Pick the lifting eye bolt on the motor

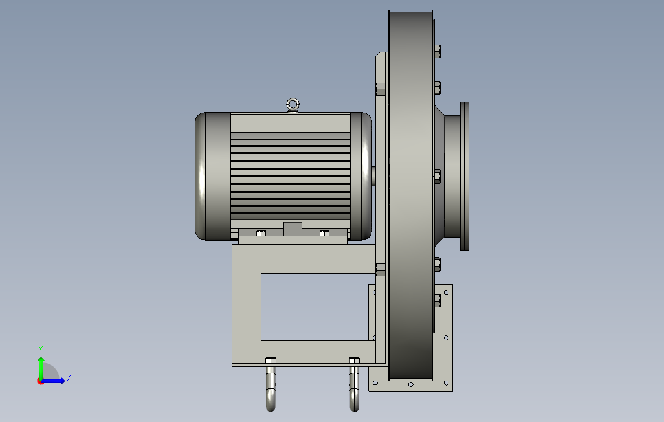pyautogui.click(x=293, y=105)
